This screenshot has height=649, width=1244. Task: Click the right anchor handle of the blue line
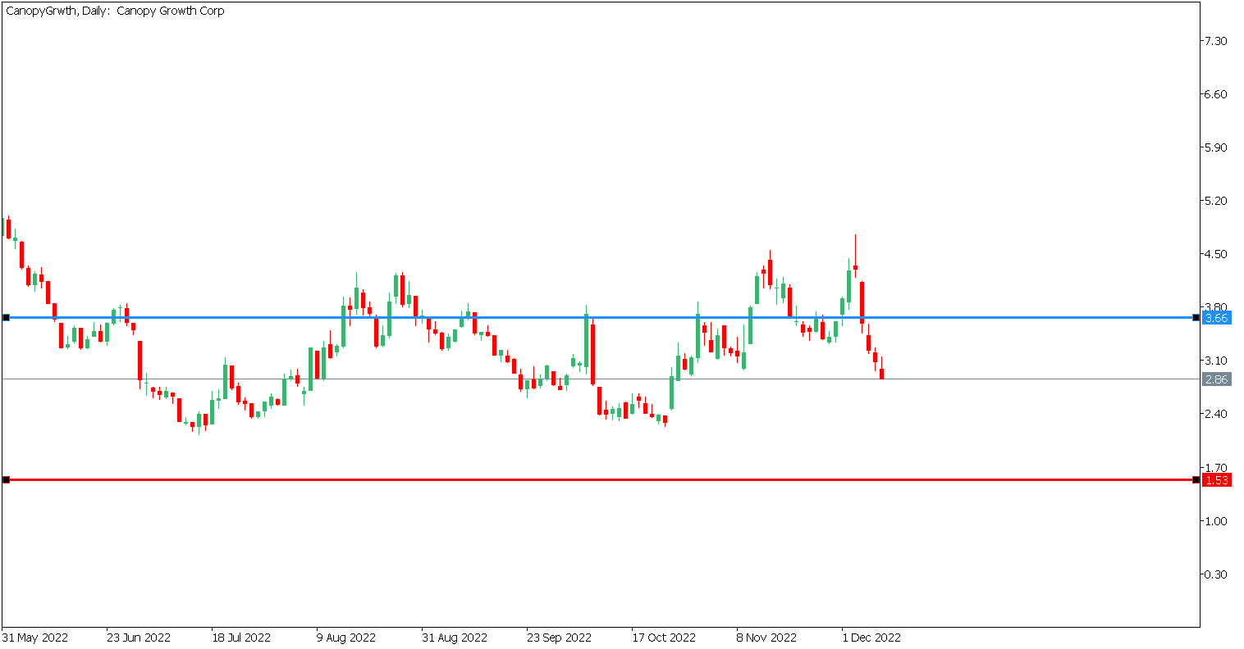pyautogui.click(x=1196, y=317)
